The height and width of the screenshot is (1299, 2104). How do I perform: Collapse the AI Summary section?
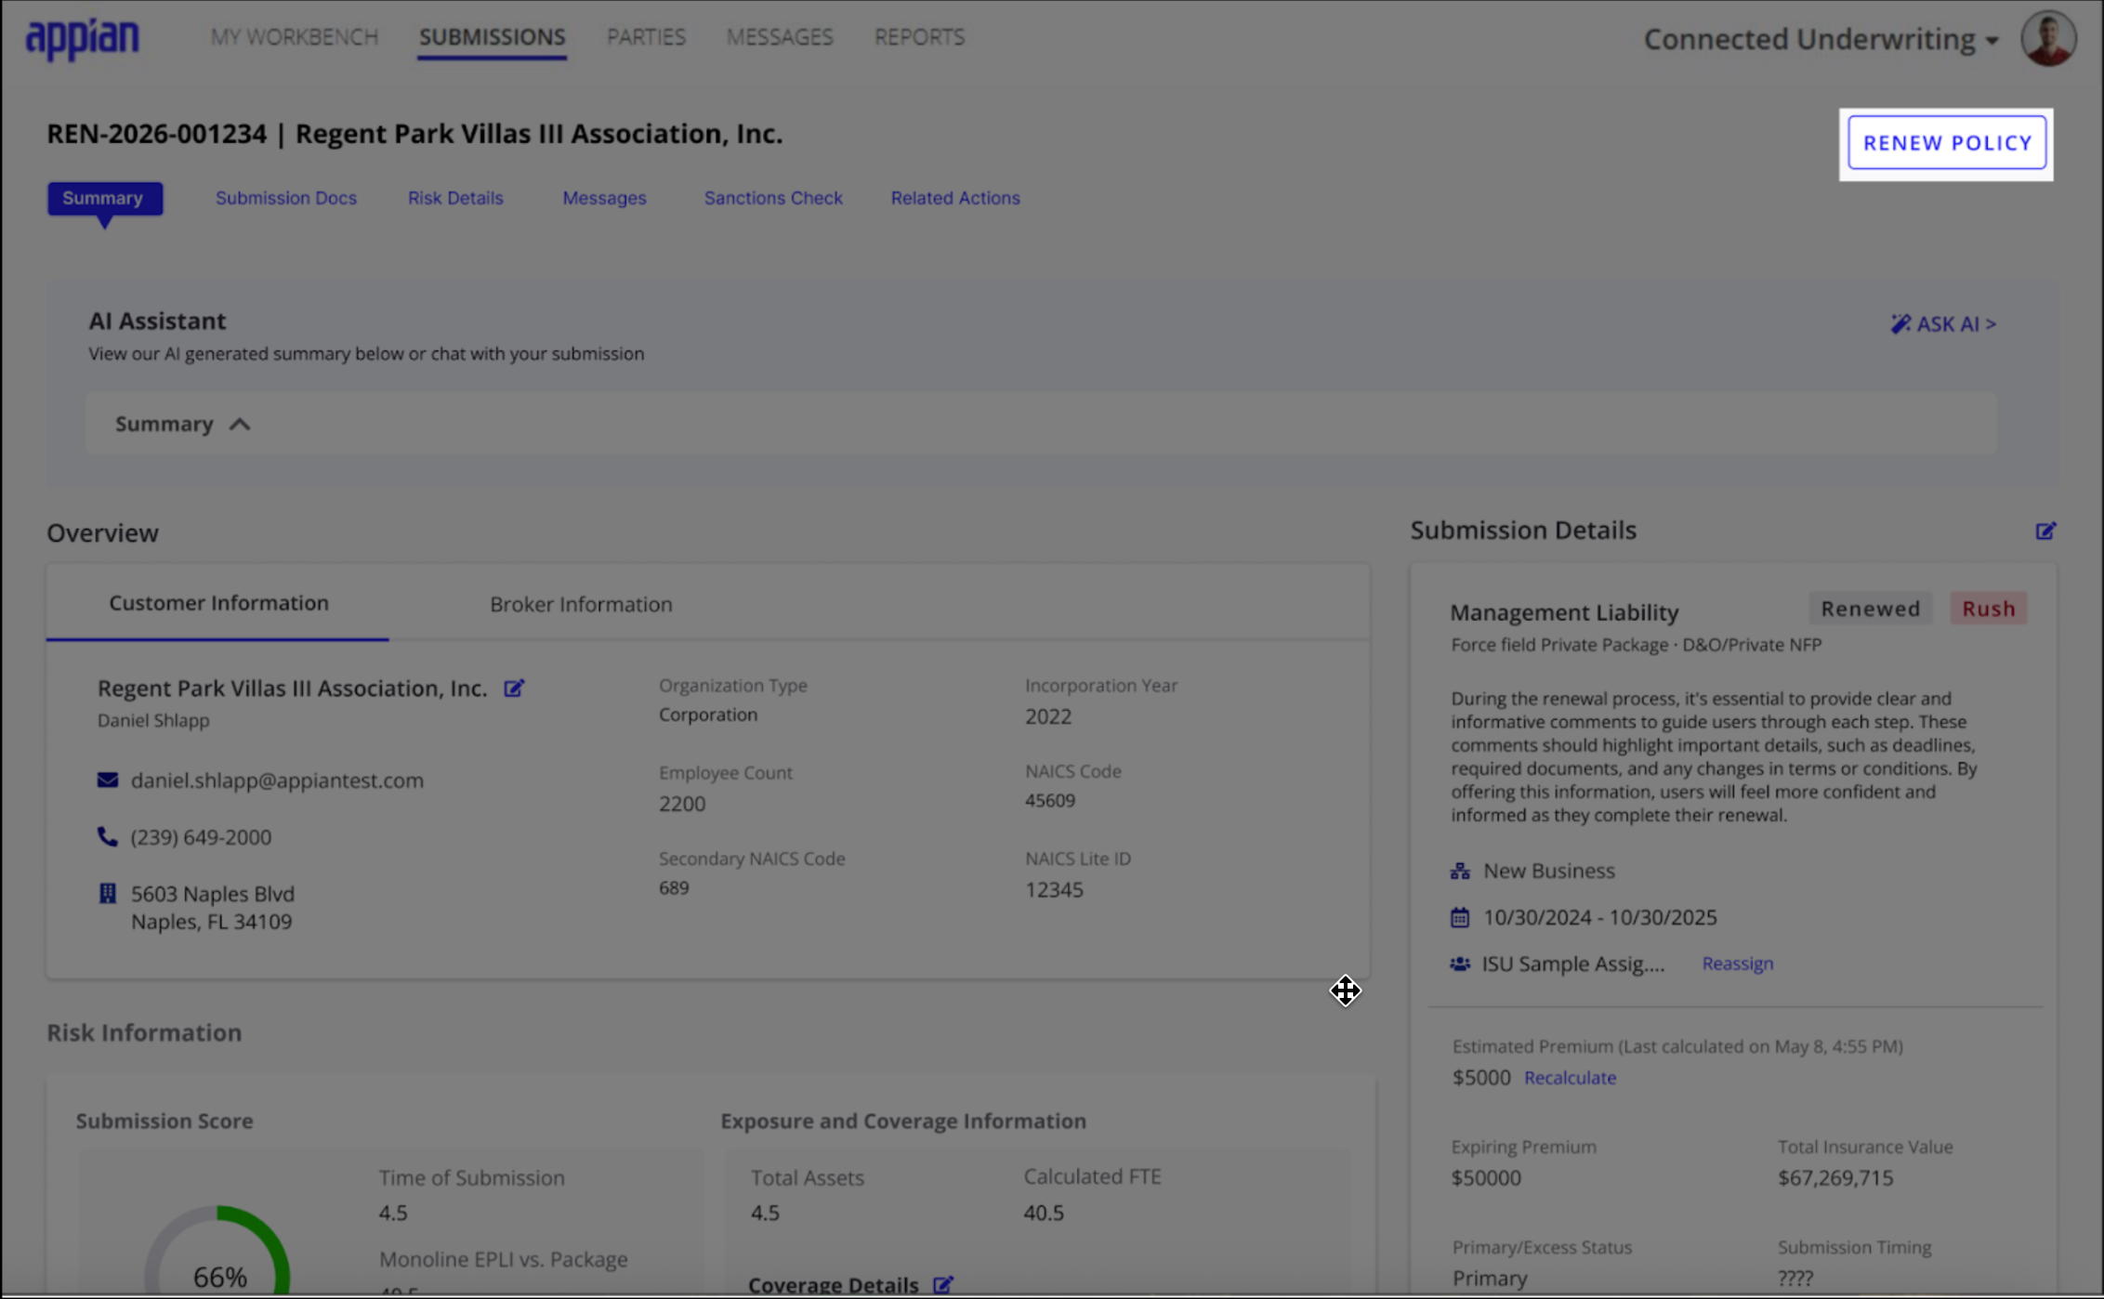240,424
